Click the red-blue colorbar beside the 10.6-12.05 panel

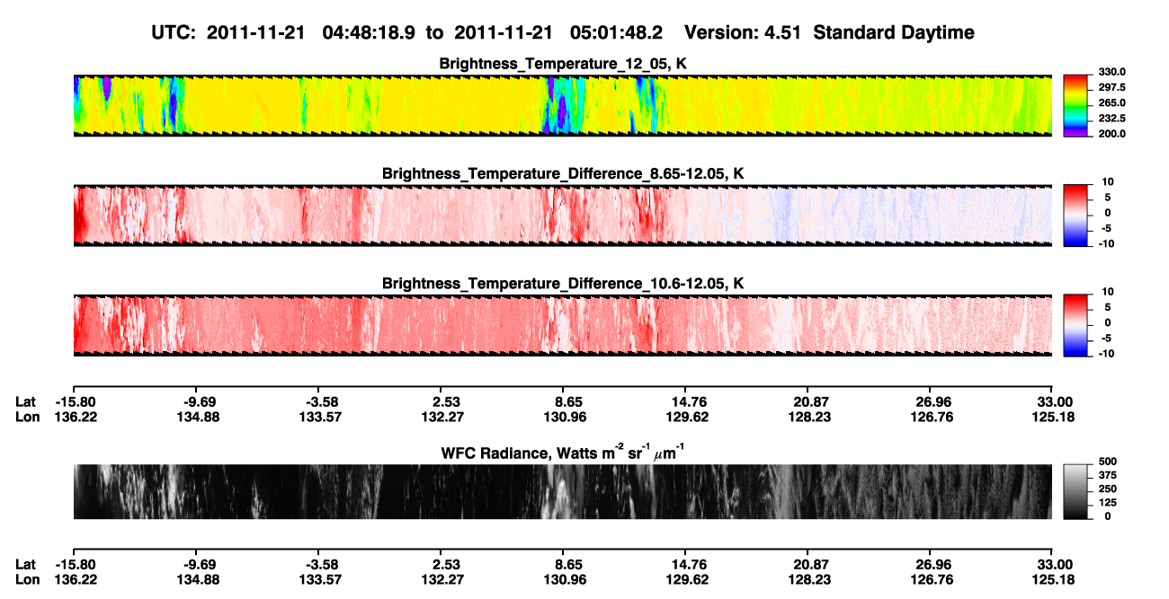click(x=1075, y=325)
